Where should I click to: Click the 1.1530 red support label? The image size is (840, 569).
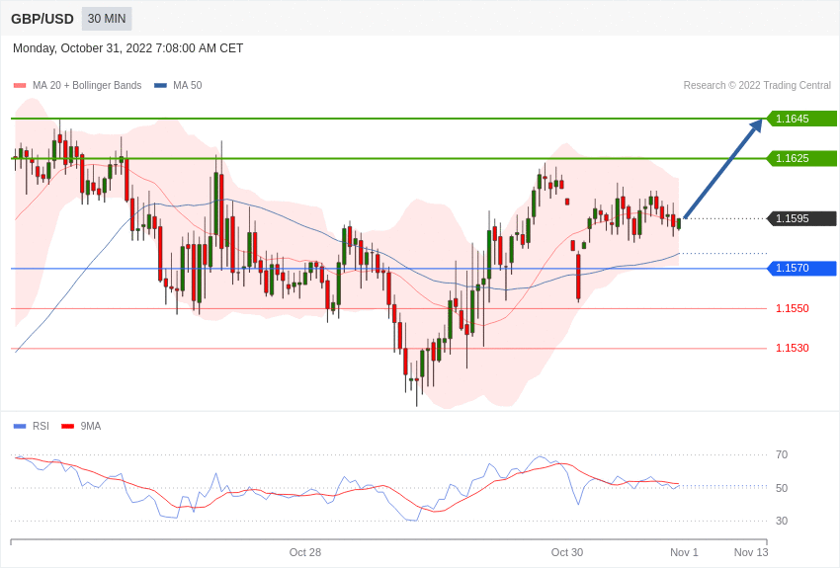click(793, 348)
